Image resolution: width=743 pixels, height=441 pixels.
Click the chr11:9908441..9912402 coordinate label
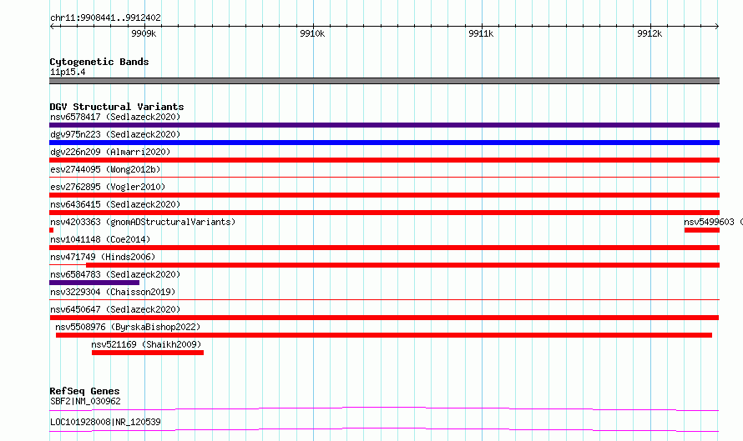(x=105, y=18)
